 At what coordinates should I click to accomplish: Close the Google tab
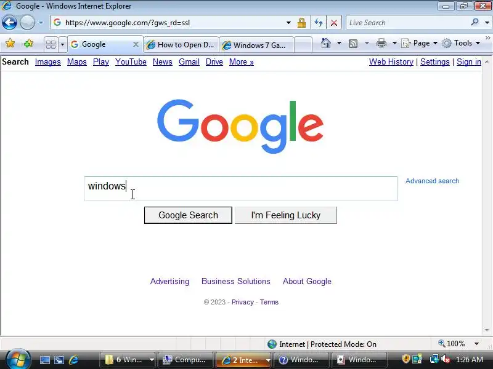136,44
